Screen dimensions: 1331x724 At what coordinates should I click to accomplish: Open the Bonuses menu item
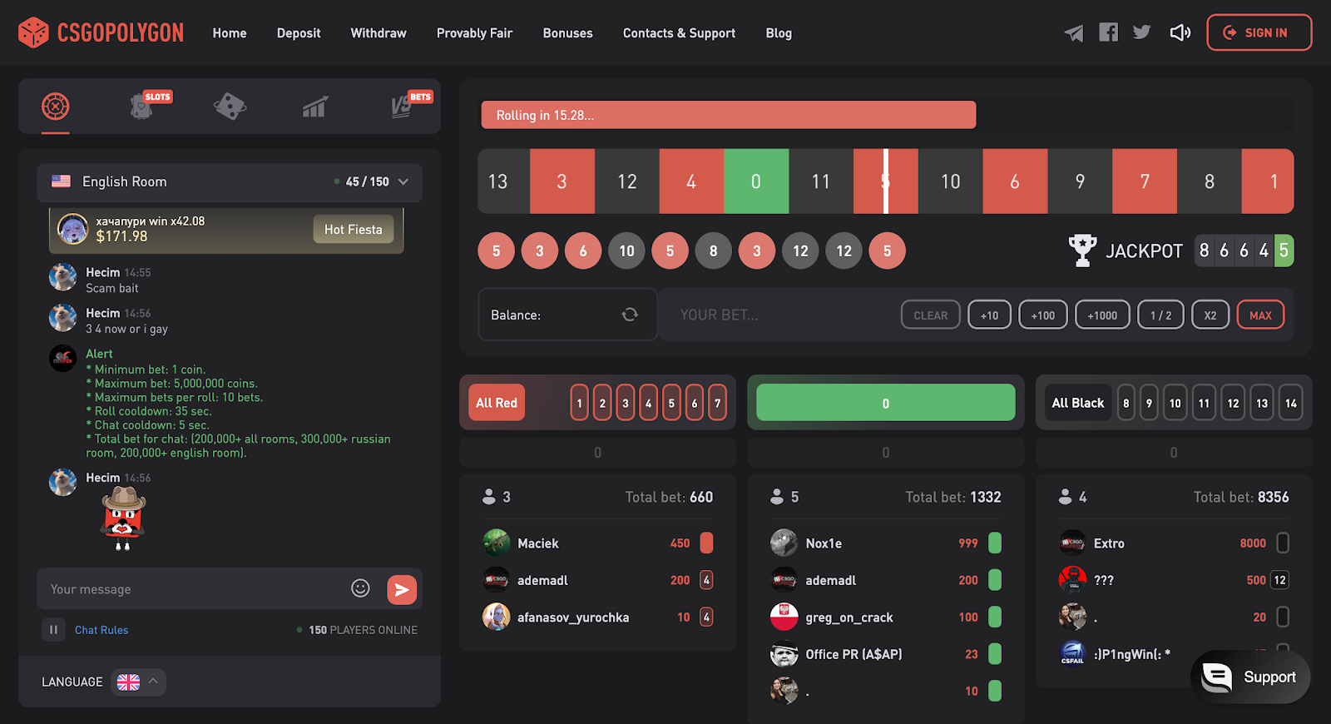[x=567, y=33]
